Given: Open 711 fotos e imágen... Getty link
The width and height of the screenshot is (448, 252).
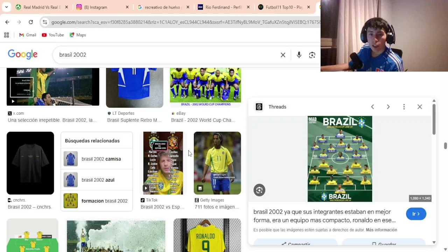Looking at the screenshot, I should coord(217,207).
